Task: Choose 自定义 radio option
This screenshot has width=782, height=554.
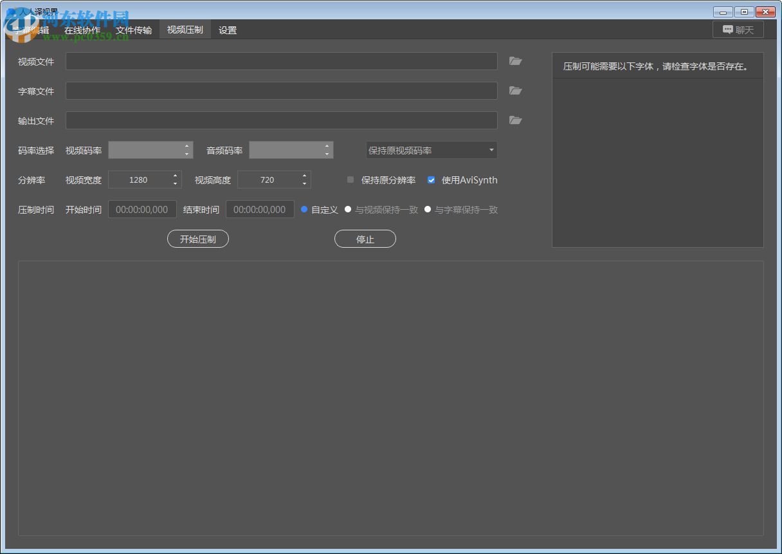Action: [x=304, y=209]
